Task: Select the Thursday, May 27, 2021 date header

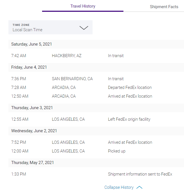Action: (x=33, y=163)
